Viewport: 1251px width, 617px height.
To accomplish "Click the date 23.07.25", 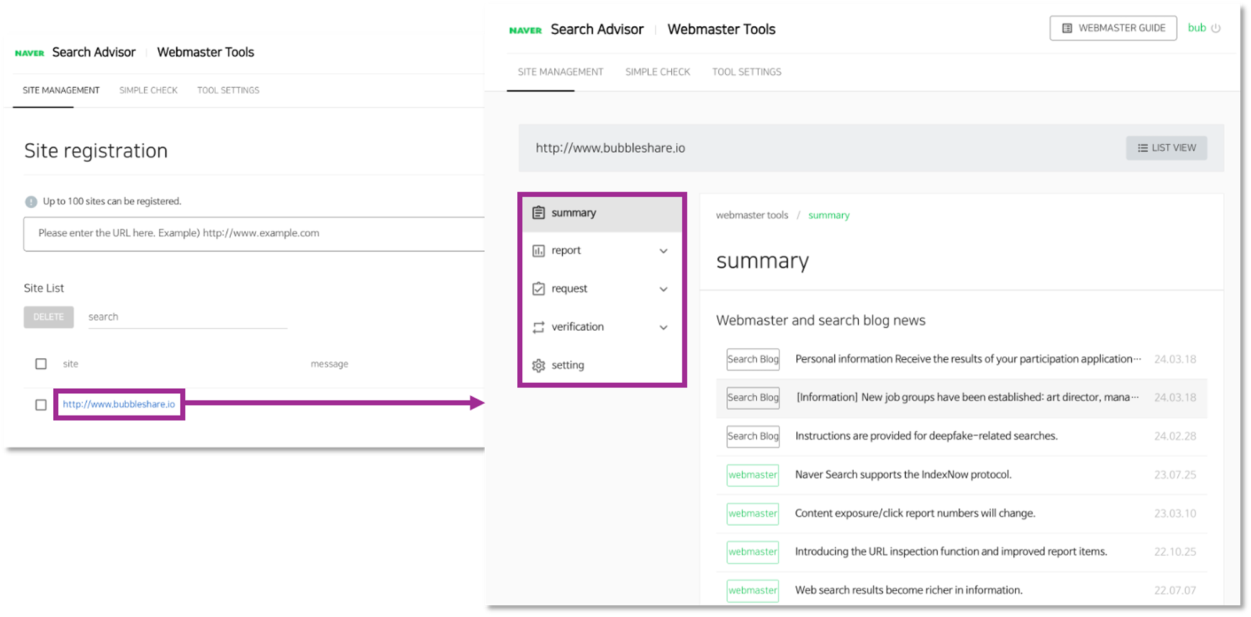I will [1175, 475].
